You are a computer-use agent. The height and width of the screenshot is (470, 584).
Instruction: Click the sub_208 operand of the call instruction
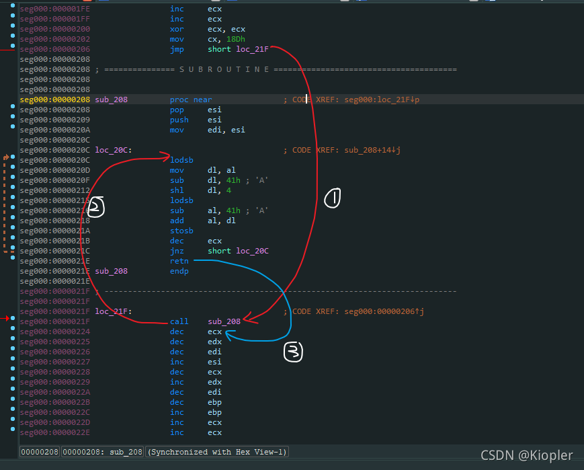pos(223,321)
